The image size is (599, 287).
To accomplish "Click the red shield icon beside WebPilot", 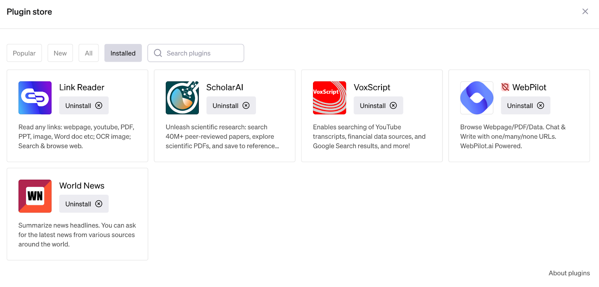I will 505,87.
